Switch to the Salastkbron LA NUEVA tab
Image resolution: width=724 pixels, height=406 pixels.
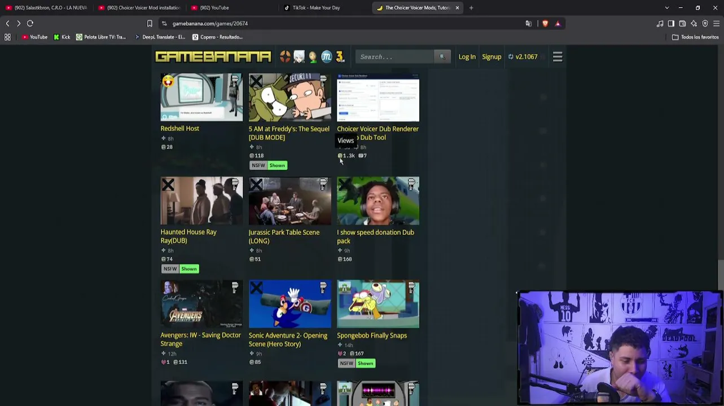pos(46,8)
